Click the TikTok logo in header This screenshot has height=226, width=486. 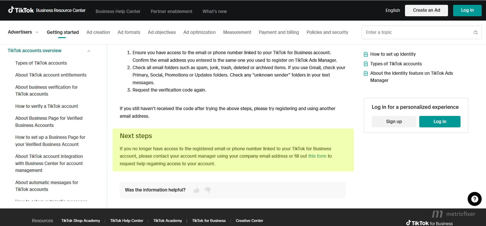click(21, 10)
